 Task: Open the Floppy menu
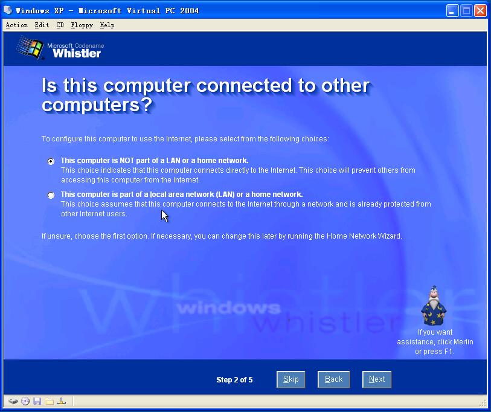coord(82,25)
